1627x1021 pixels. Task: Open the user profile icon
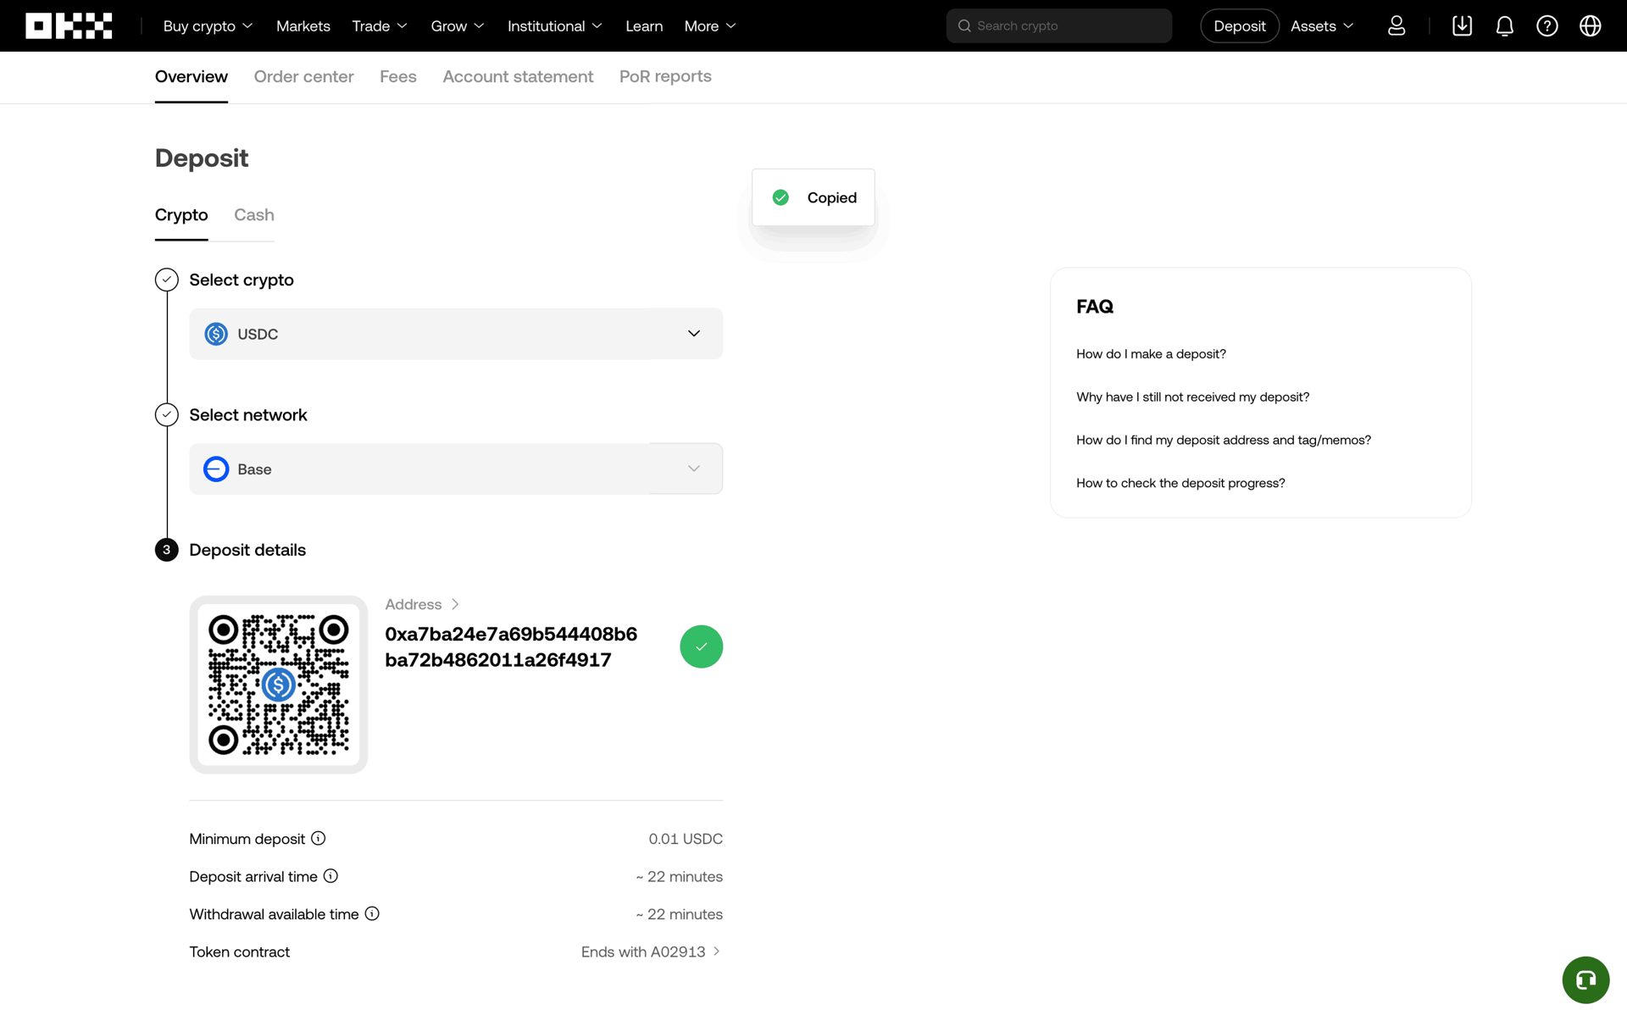pos(1397,25)
